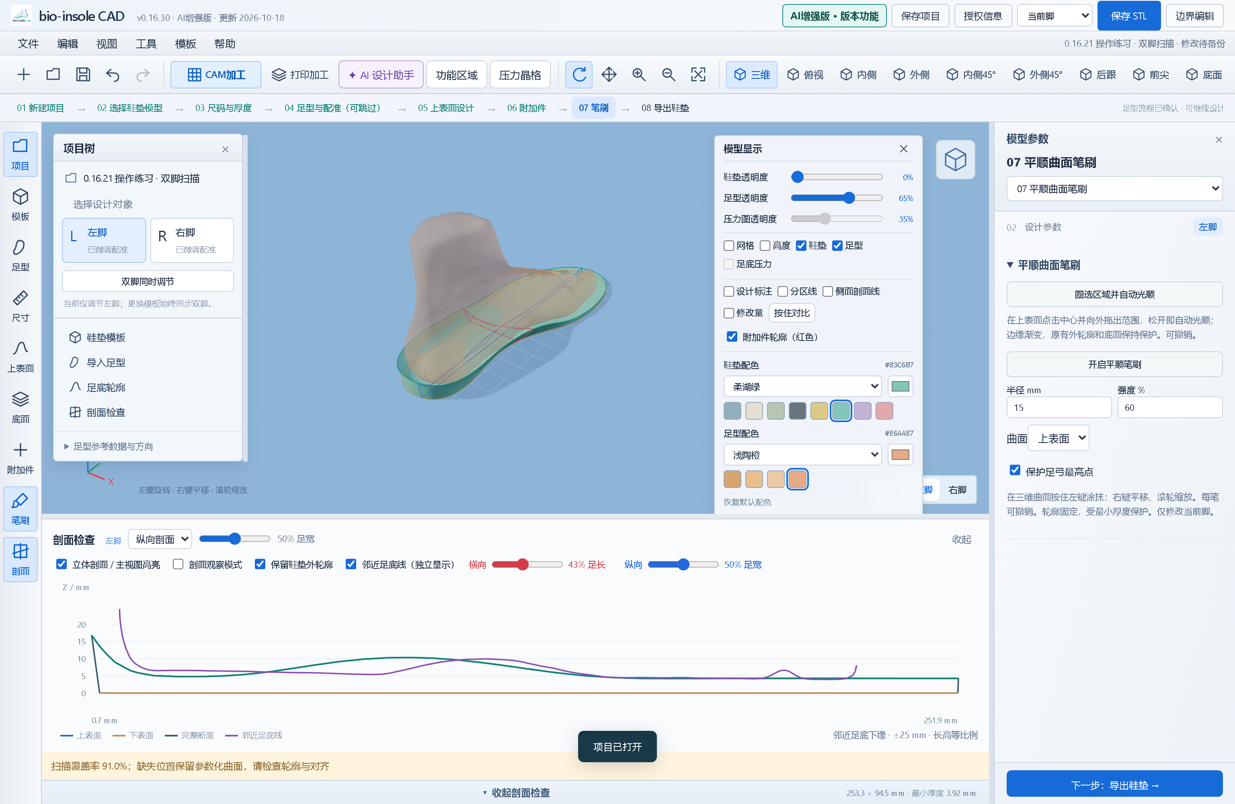Open the 足型 sidebar panel
Viewport: 1235px width, 804px height.
pos(20,255)
